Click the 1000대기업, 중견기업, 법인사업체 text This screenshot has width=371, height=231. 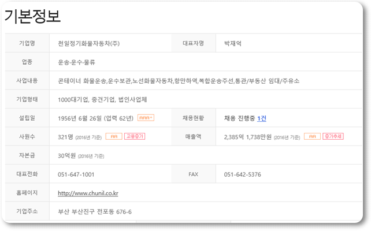102,99
